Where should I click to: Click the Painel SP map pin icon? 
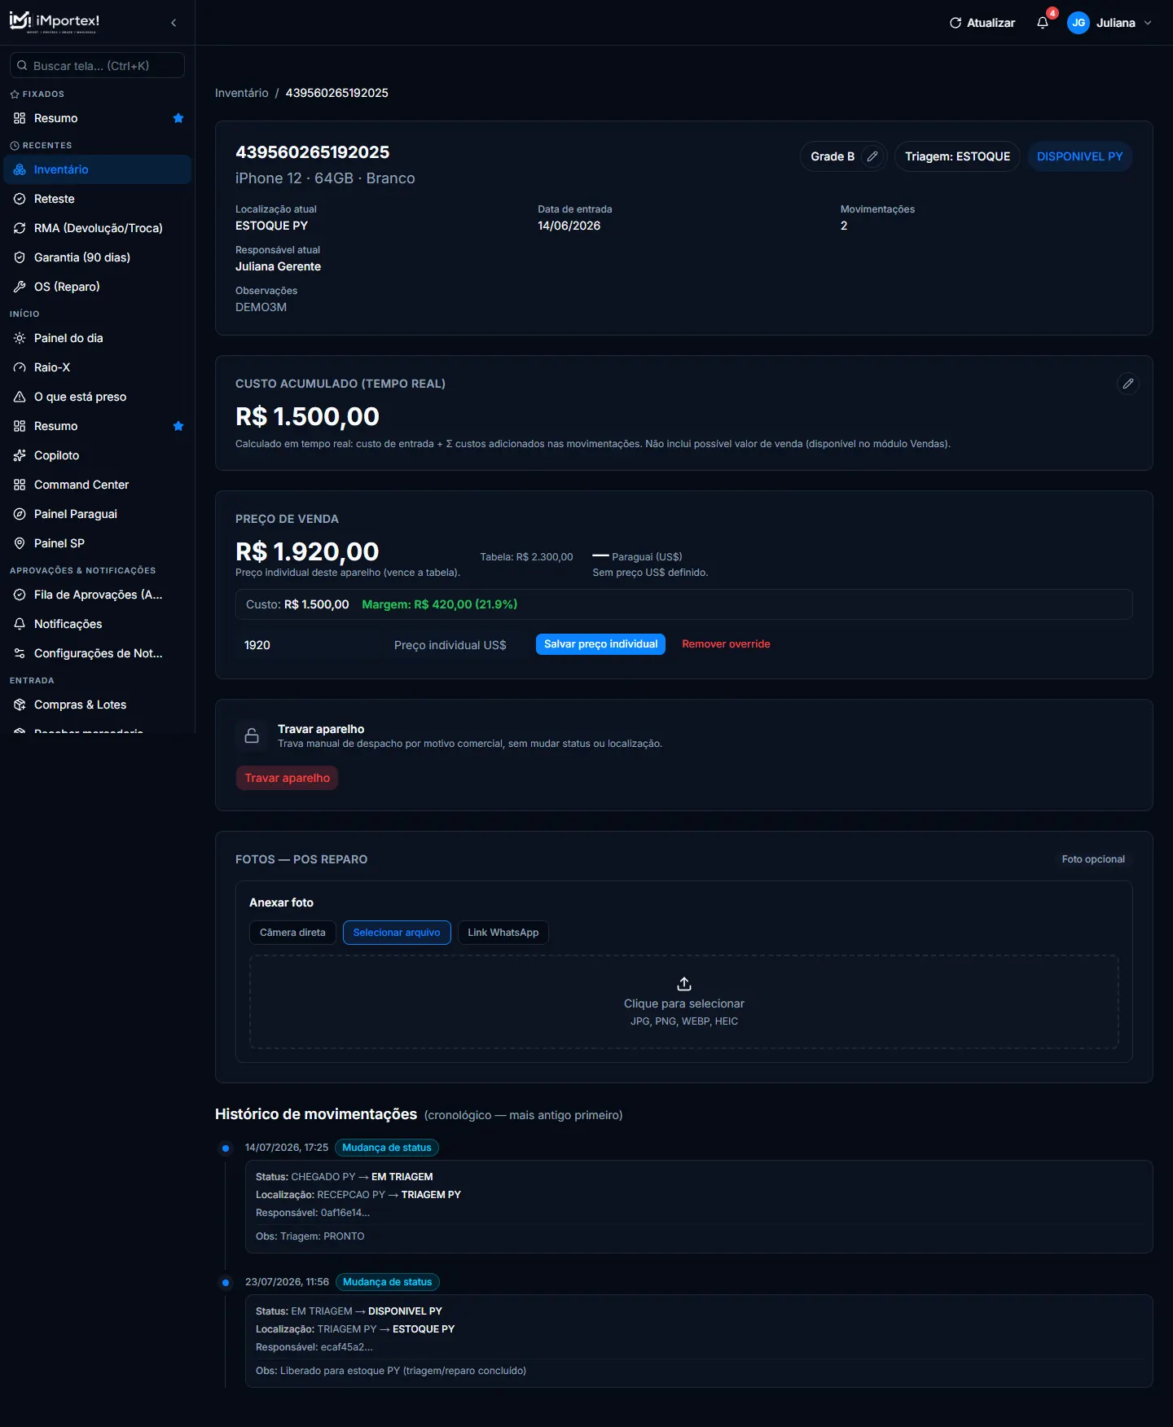[x=20, y=543]
